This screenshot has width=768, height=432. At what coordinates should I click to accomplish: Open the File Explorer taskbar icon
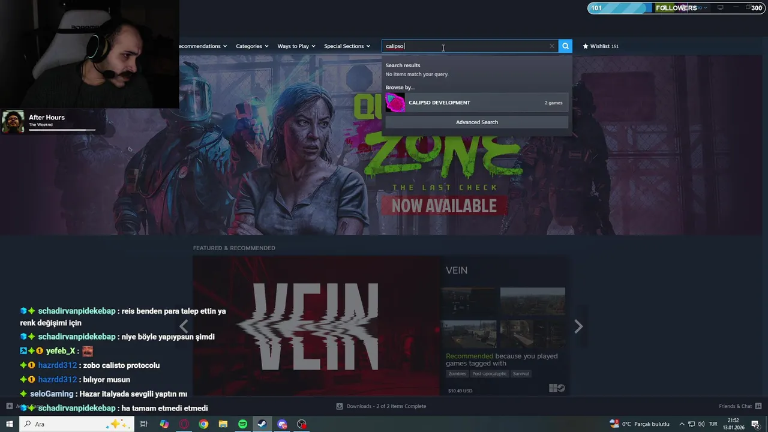coord(223,424)
